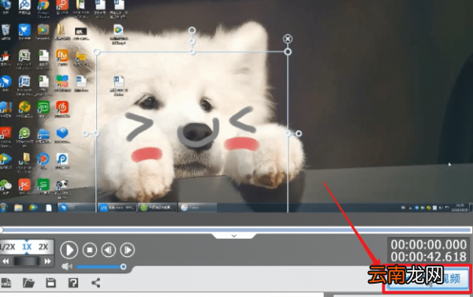The image size is (473, 297).
Task: Collapse the panel using the down chevron
Action: click(234, 236)
